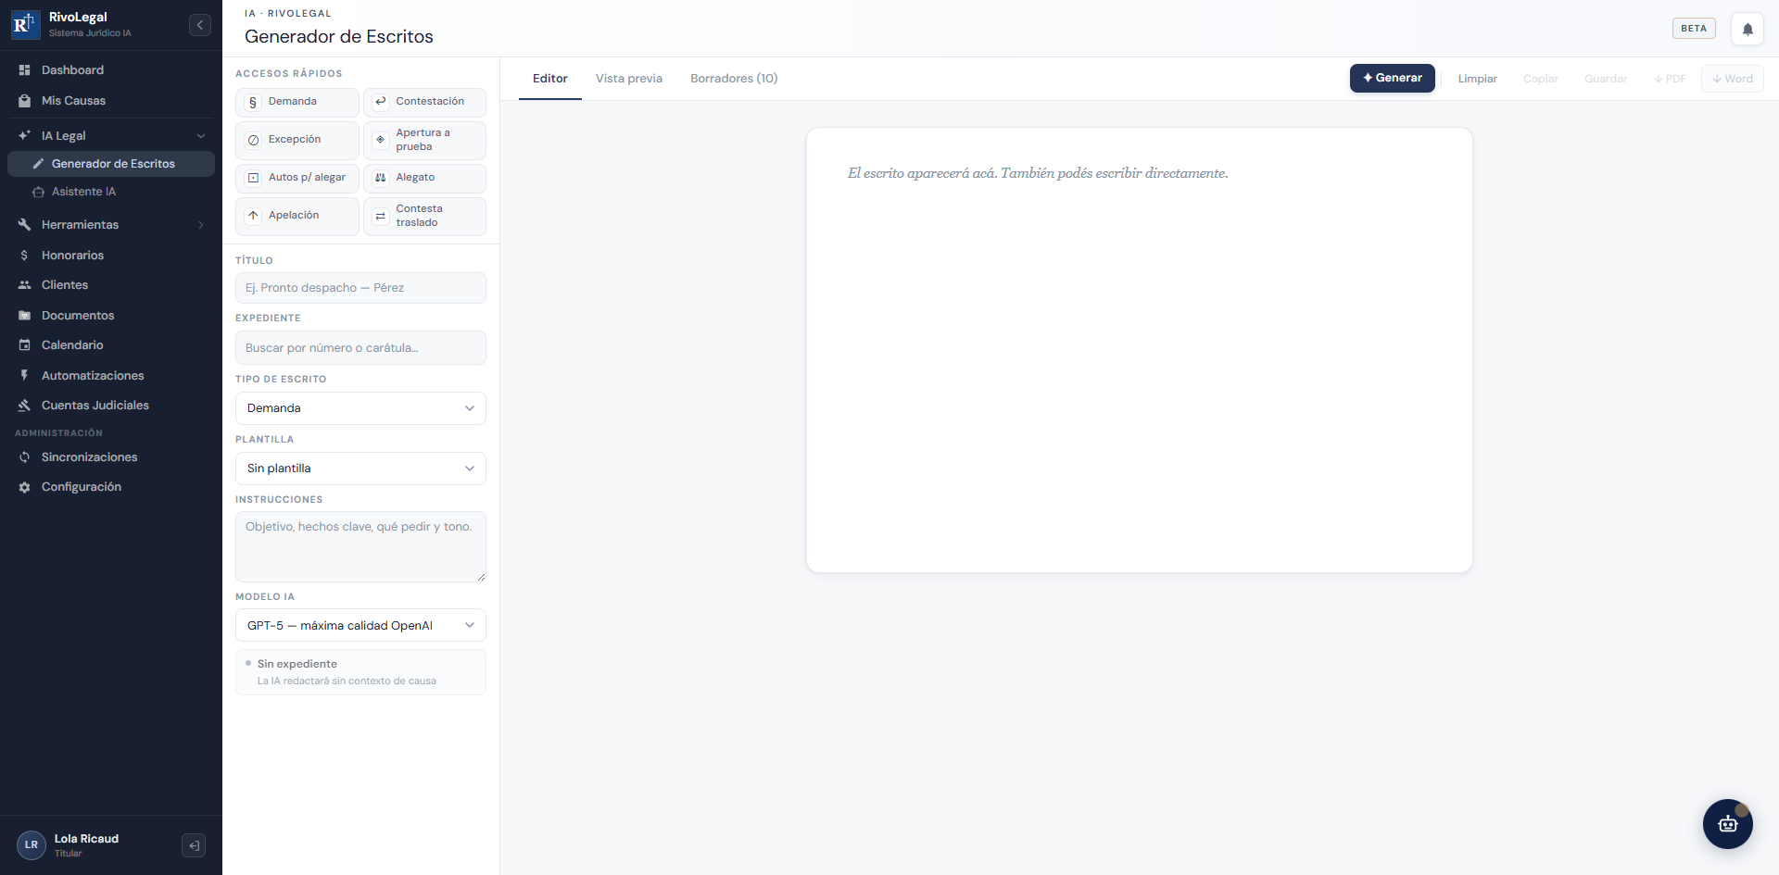Open the Tipo de Escrito dropdown
This screenshot has width=1779, height=875.
(360, 408)
